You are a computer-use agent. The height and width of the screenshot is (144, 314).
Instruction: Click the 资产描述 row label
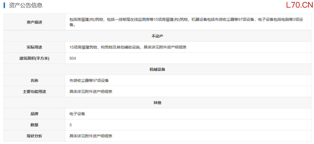coord(34,22)
